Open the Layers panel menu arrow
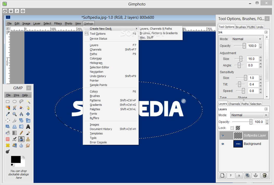The image size is (274, 185). pos(266,109)
